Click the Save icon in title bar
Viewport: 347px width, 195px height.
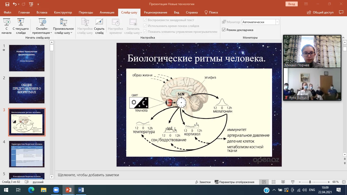tap(7, 4)
